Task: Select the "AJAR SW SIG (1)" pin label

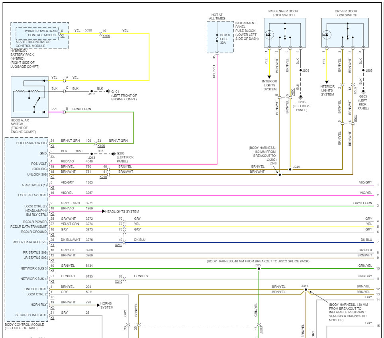Action: (x=34, y=185)
